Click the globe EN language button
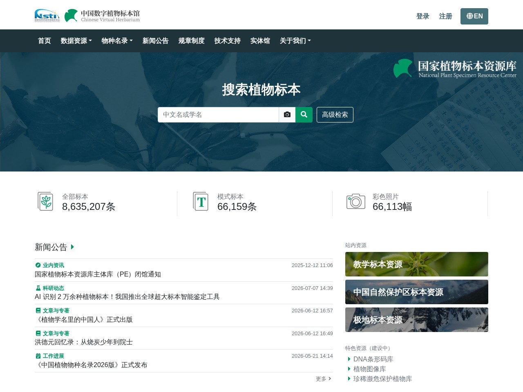 point(474,16)
